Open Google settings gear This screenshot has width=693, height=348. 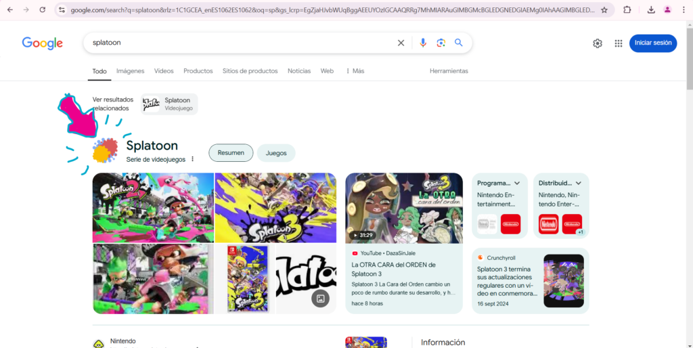[x=598, y=43]
